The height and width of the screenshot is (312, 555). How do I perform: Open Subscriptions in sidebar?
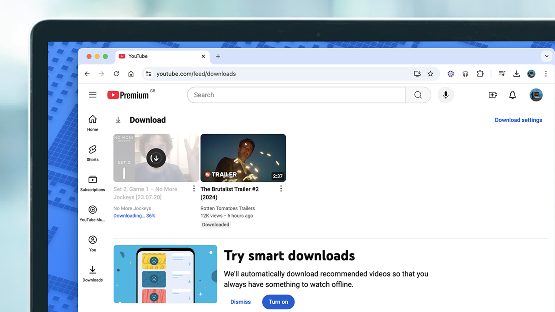pos(93,184)
